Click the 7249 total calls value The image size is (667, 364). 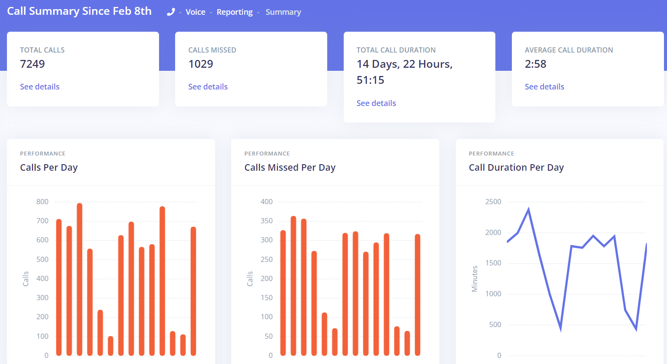pos(33,64)
